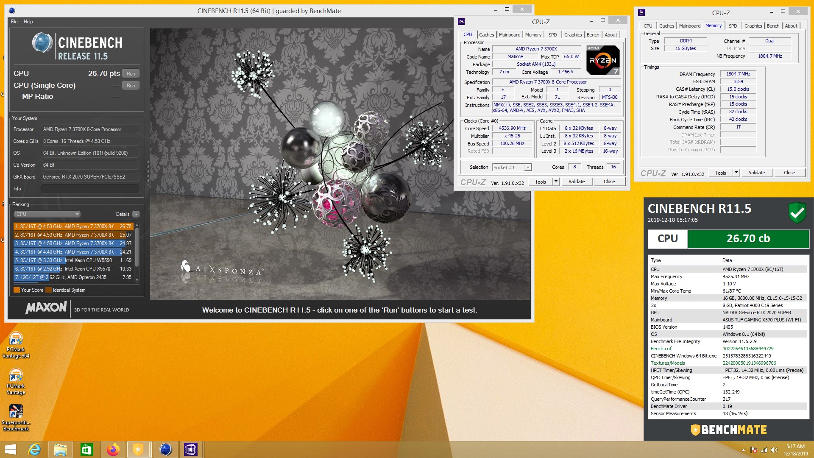Click Your Score orange legend swatch
The width and height of the screenshot is (814, 458).
click(x=17, y=290)
